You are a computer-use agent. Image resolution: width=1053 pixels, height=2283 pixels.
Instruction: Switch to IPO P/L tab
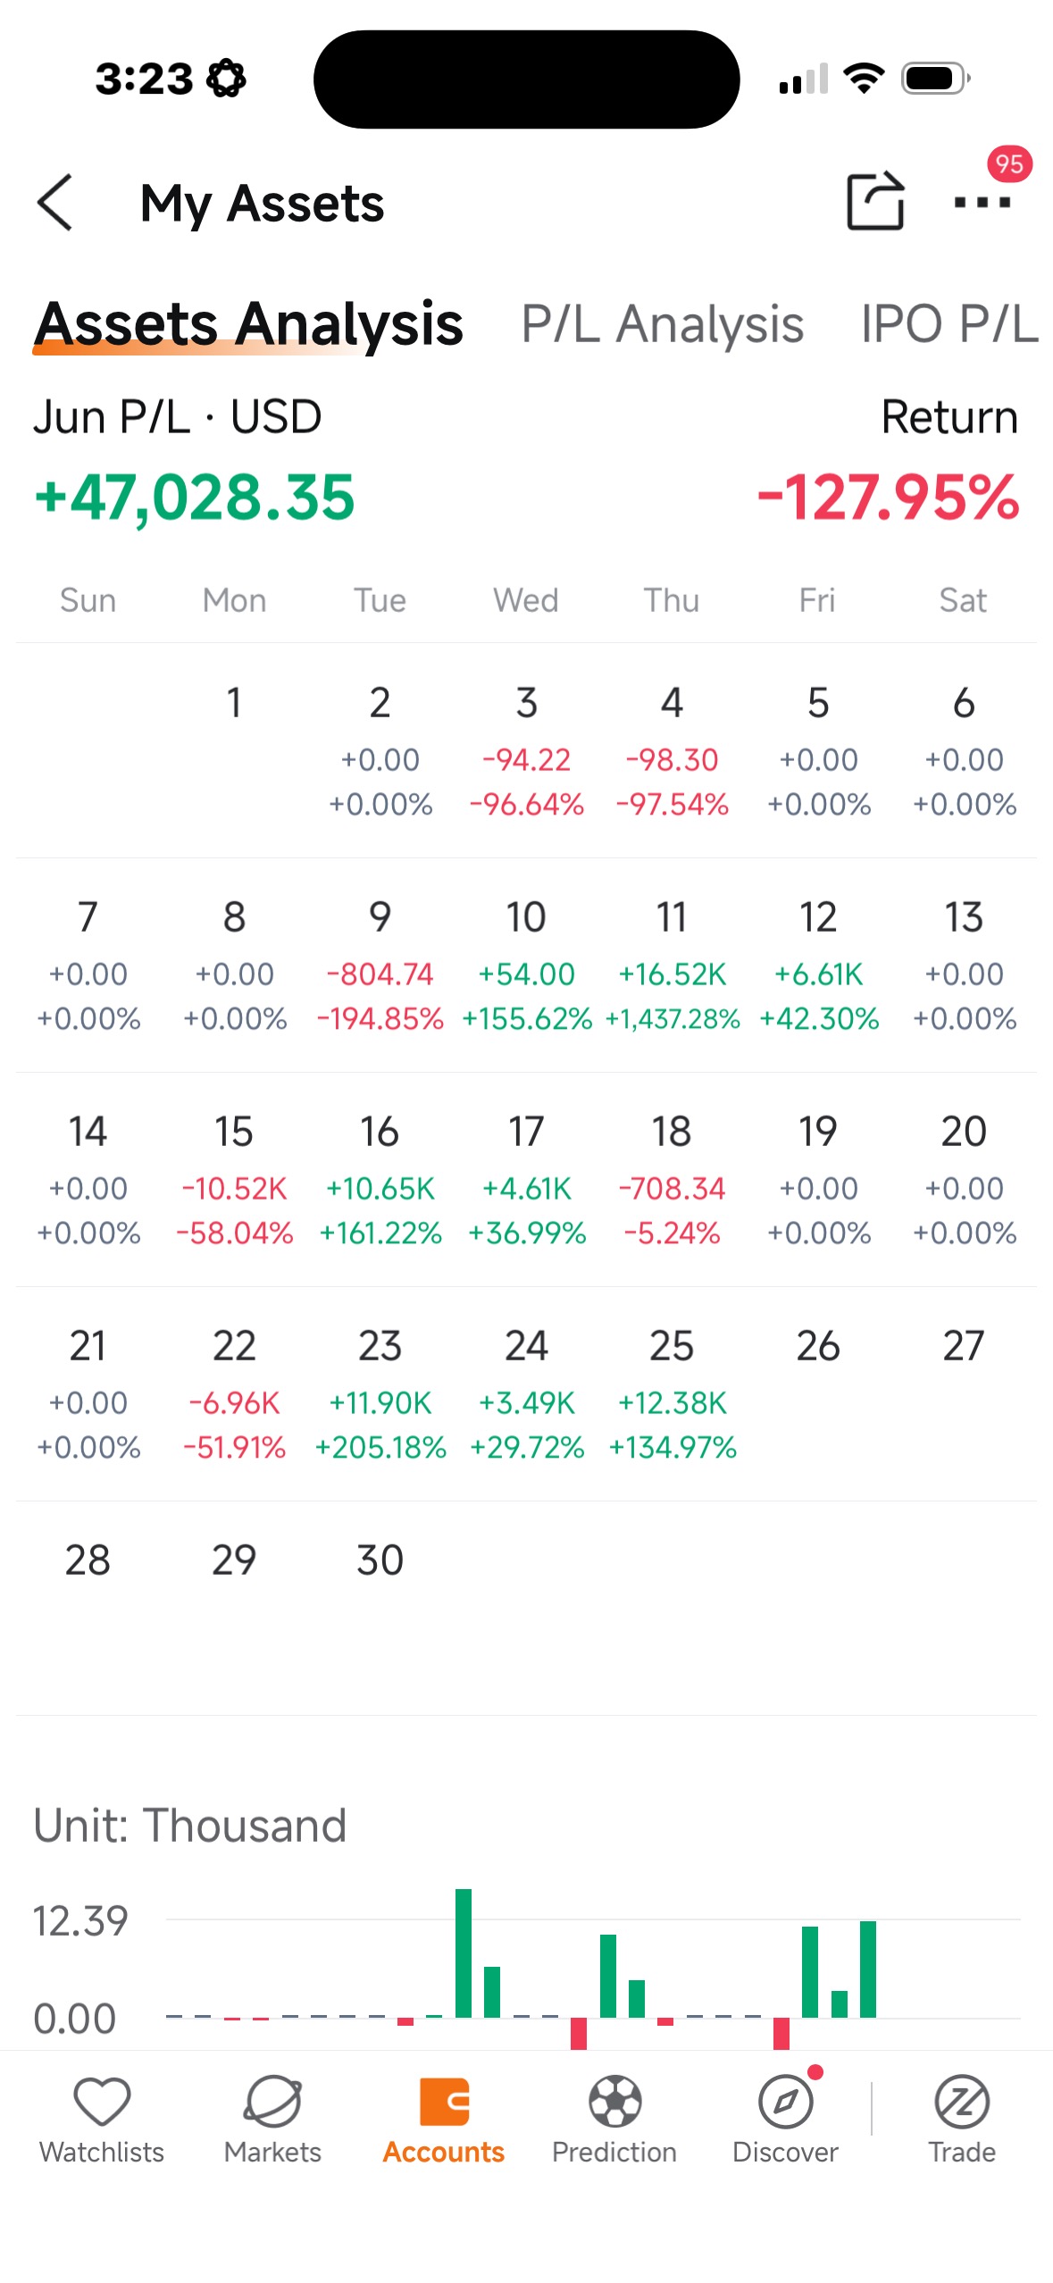[949, 323]
